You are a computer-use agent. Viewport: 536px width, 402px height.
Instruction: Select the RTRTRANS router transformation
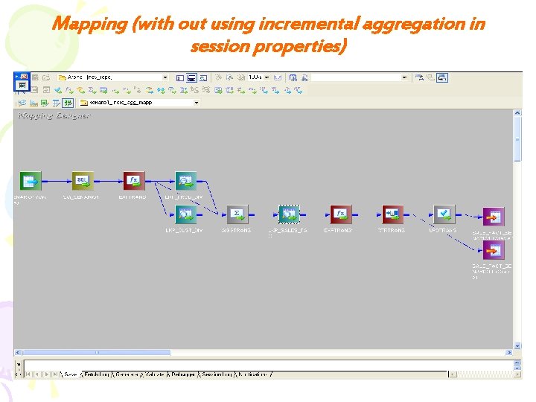pyautogui.click(x=392, y=214)
